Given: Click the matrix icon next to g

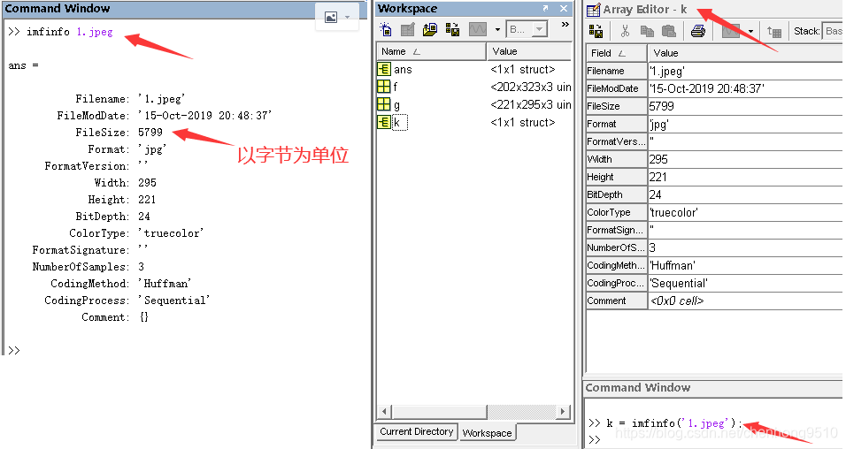Looking at the screenshot, I should 383,104.
